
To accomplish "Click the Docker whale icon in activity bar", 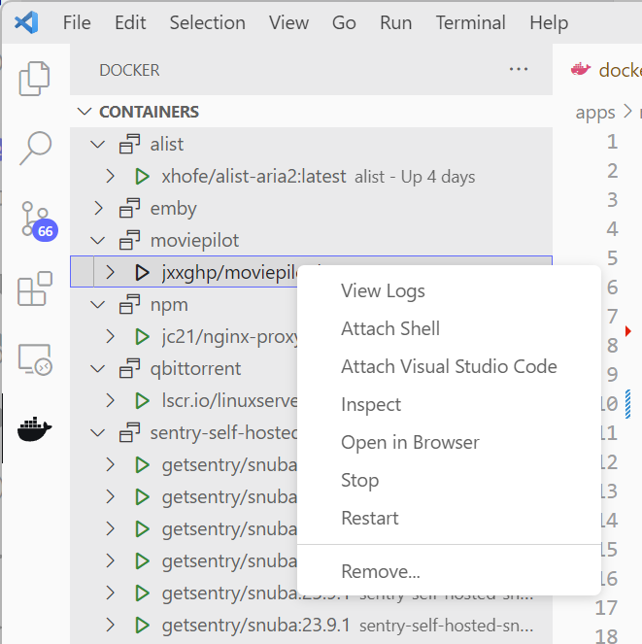I will [x=35, y=429].
